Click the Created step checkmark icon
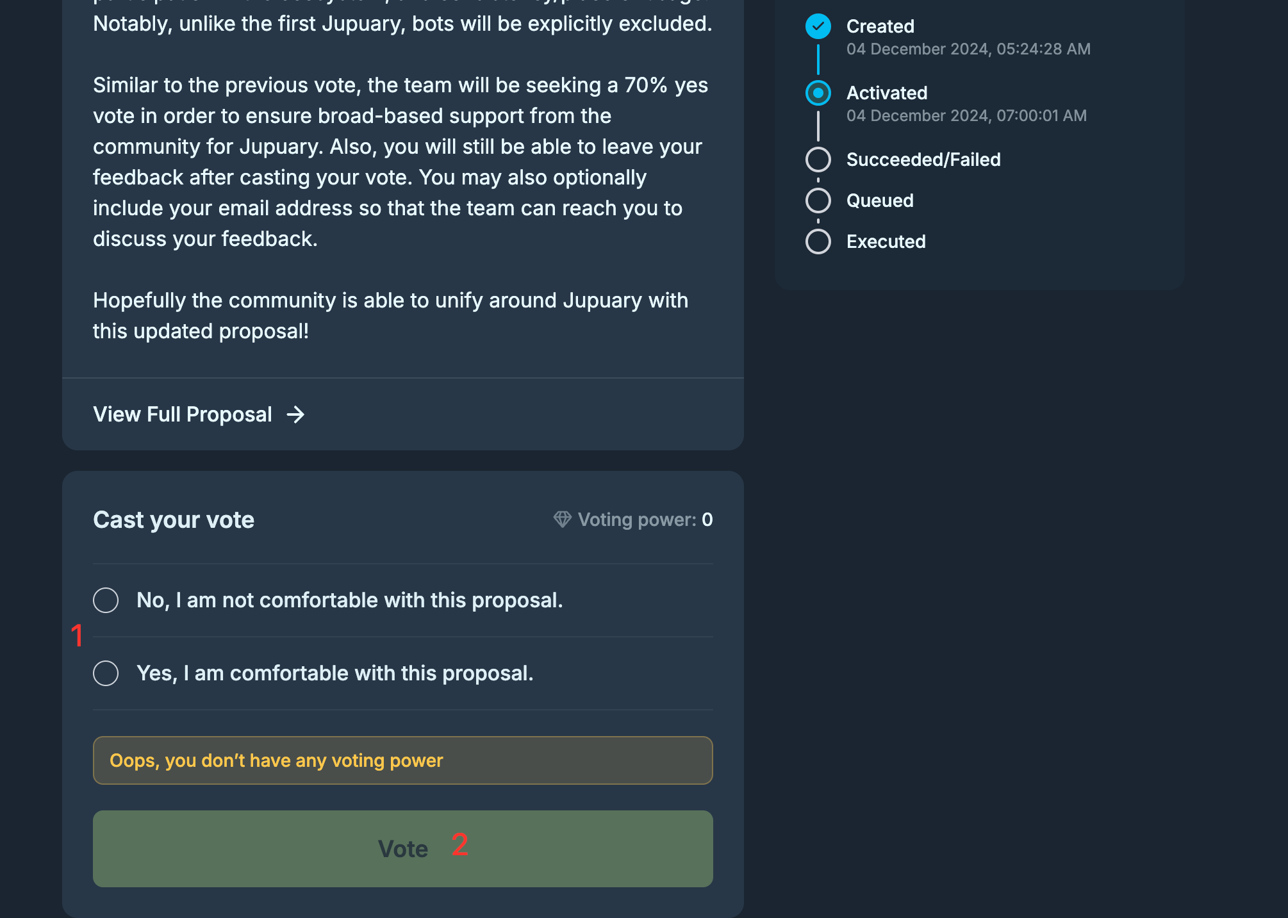Viewport: 1288px width, 918px height. tap(818, 26)
